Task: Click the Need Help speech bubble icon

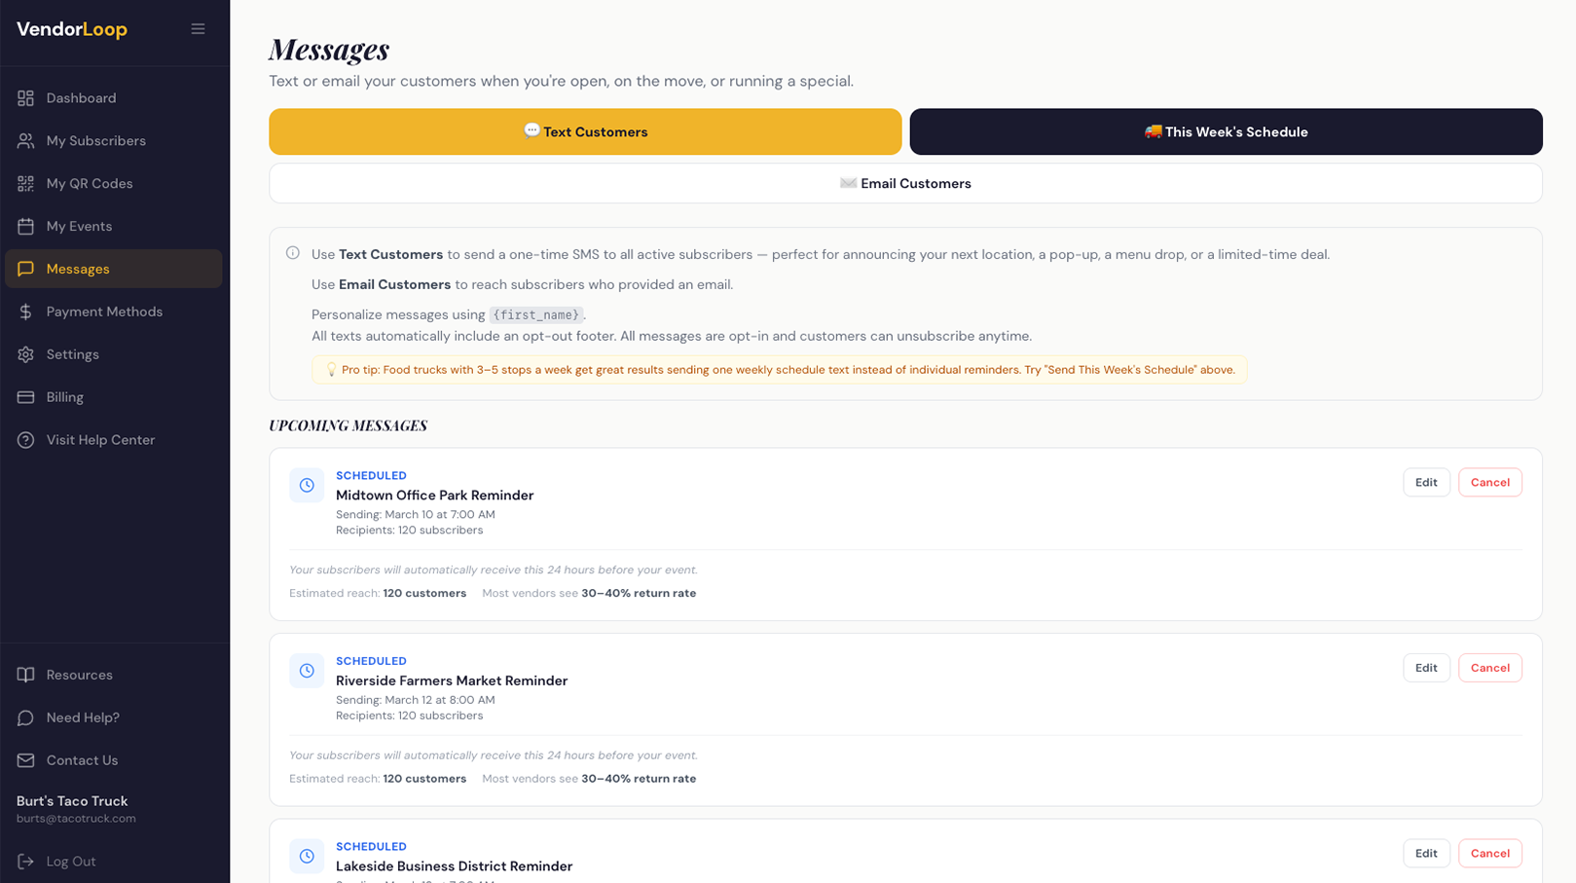Action: [x=26, y=717]
